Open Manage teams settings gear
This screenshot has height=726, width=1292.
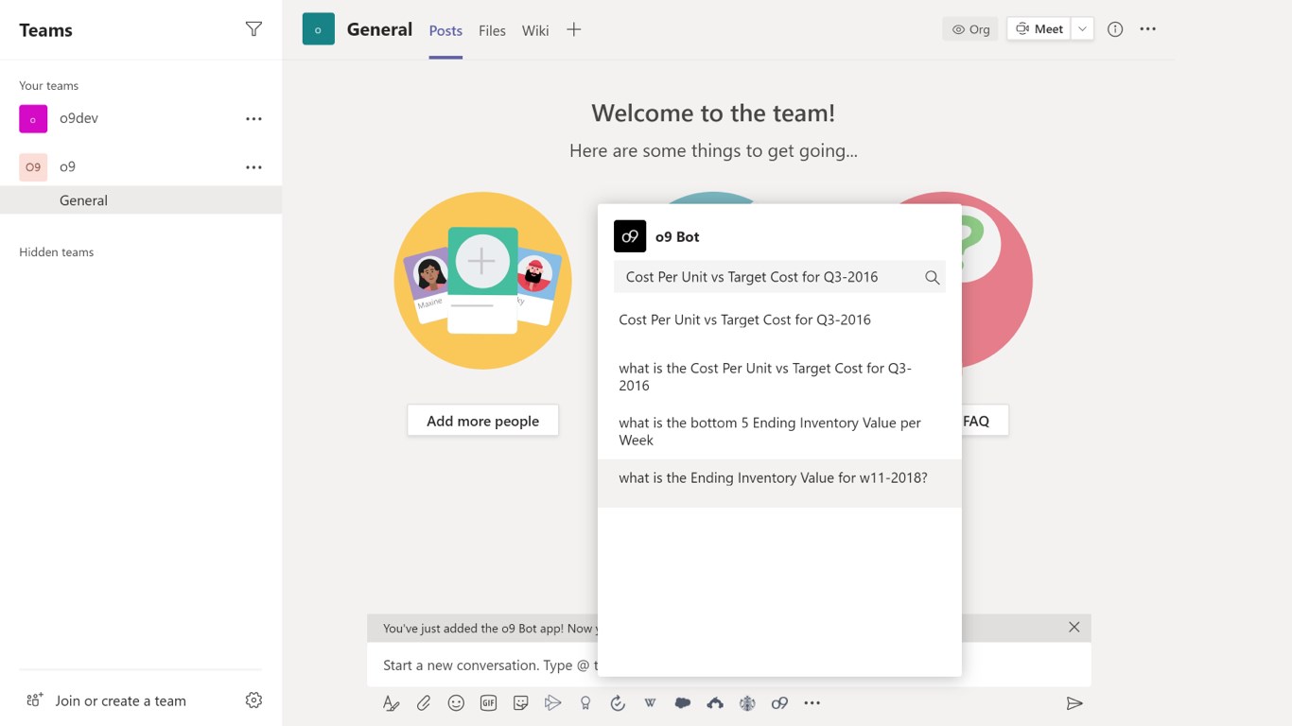[253, 700]
